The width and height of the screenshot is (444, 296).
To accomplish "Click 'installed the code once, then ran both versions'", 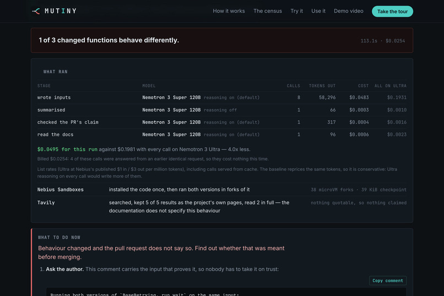I will [179, 190].
